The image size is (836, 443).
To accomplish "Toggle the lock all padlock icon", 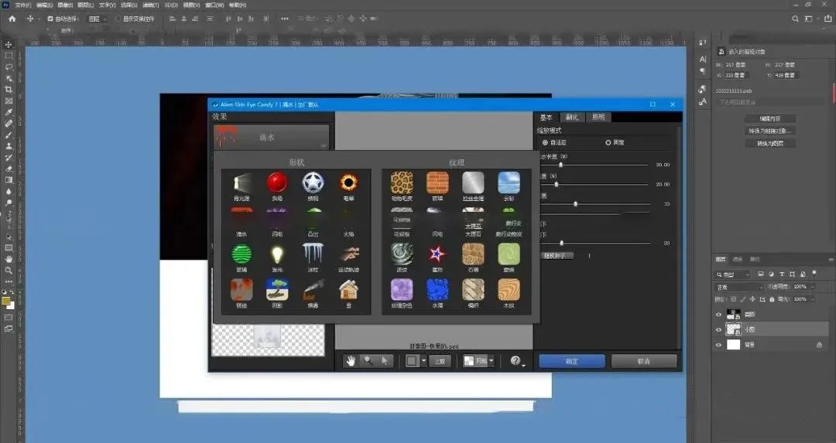I will [x=772, y=299].
